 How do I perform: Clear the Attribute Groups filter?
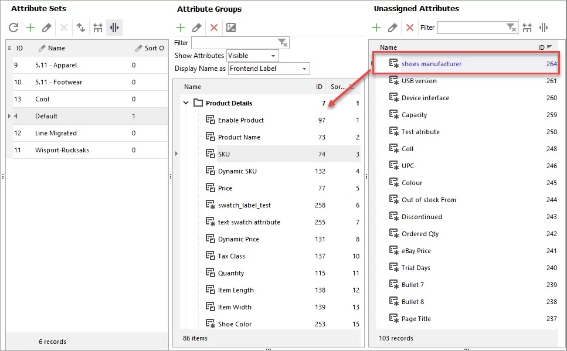(x=283, y=43)
